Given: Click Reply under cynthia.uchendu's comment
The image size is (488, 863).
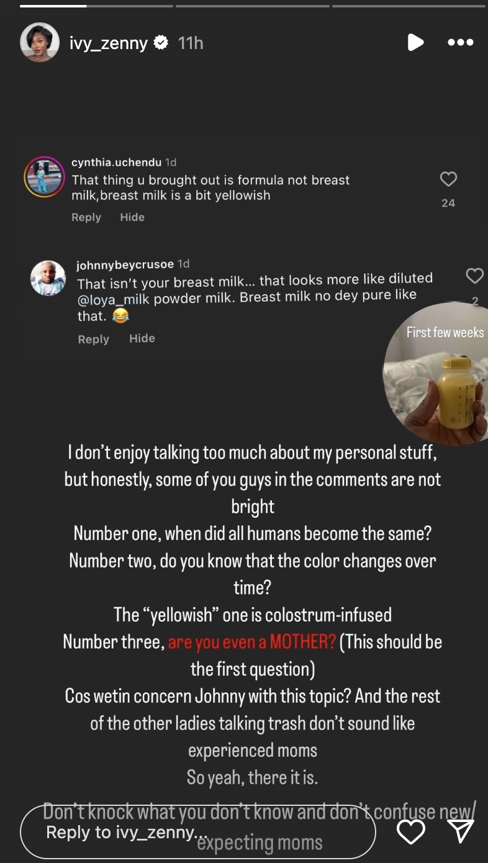Looking at the screenshot, I should 86,217.
